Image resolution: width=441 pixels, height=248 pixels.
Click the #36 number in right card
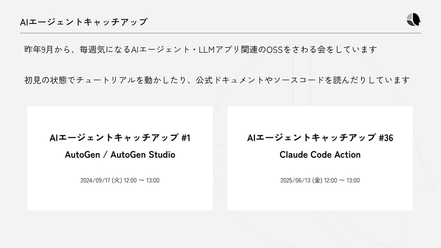click(x=386, y=138)
